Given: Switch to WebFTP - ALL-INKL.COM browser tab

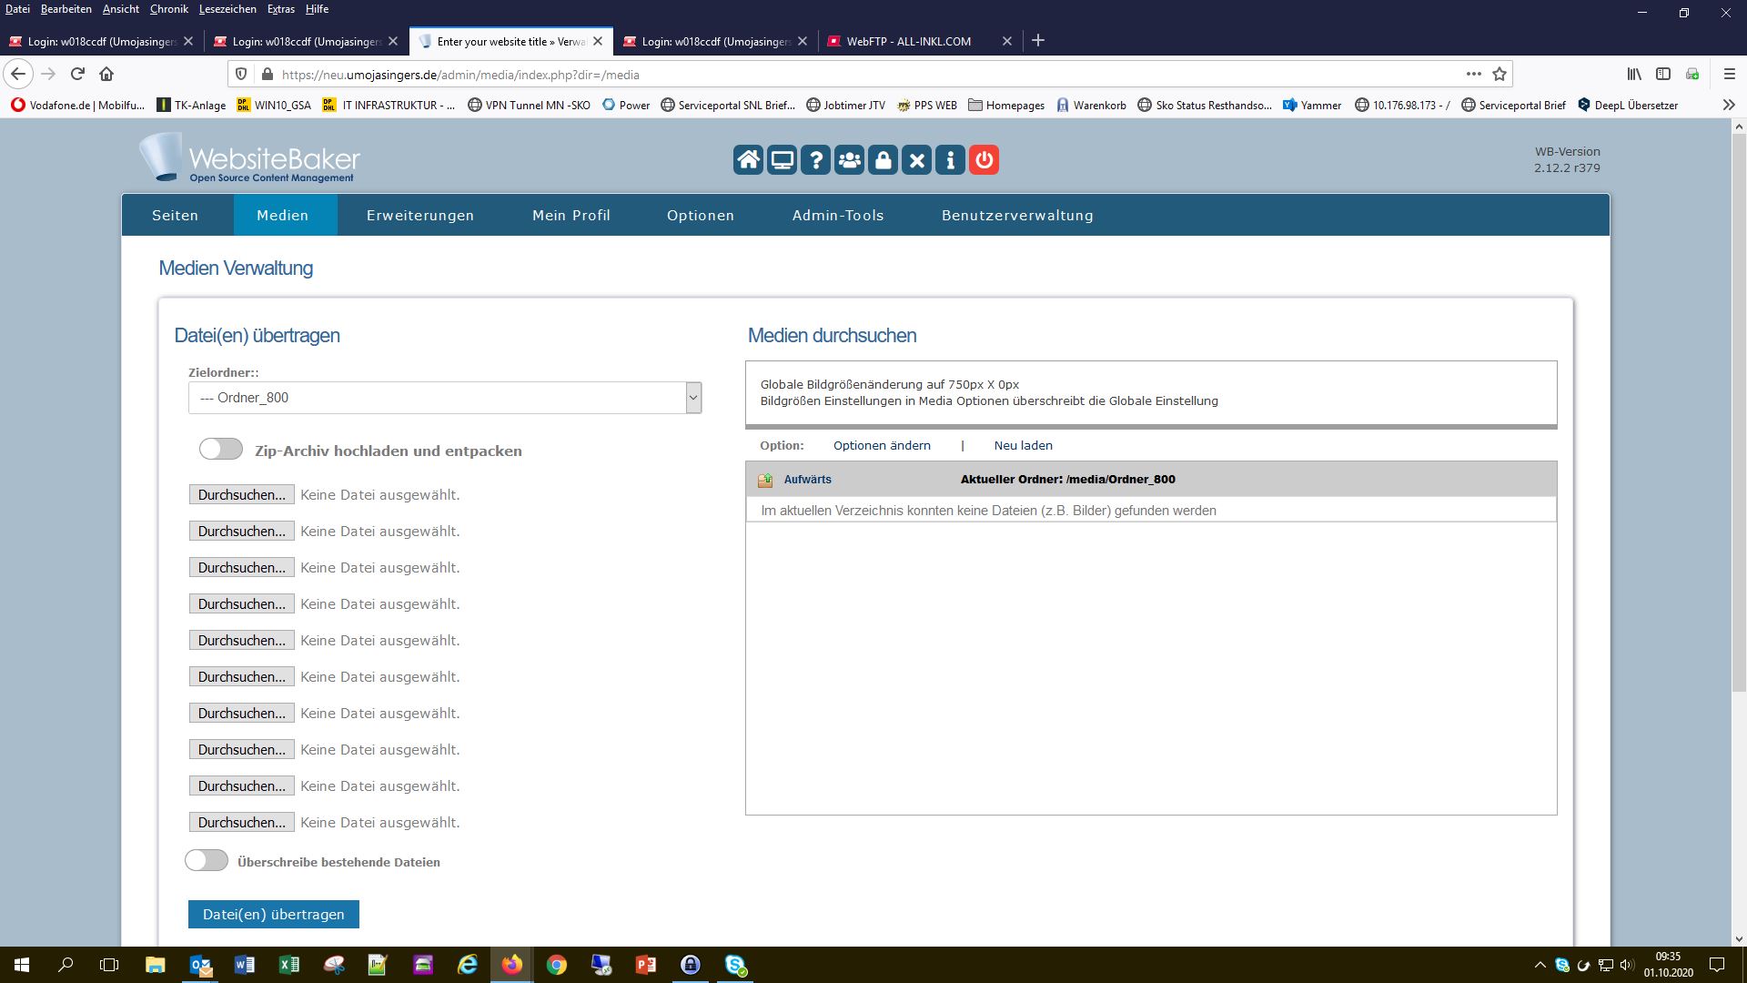Looking at the screenshot, I should click(919, 41).
